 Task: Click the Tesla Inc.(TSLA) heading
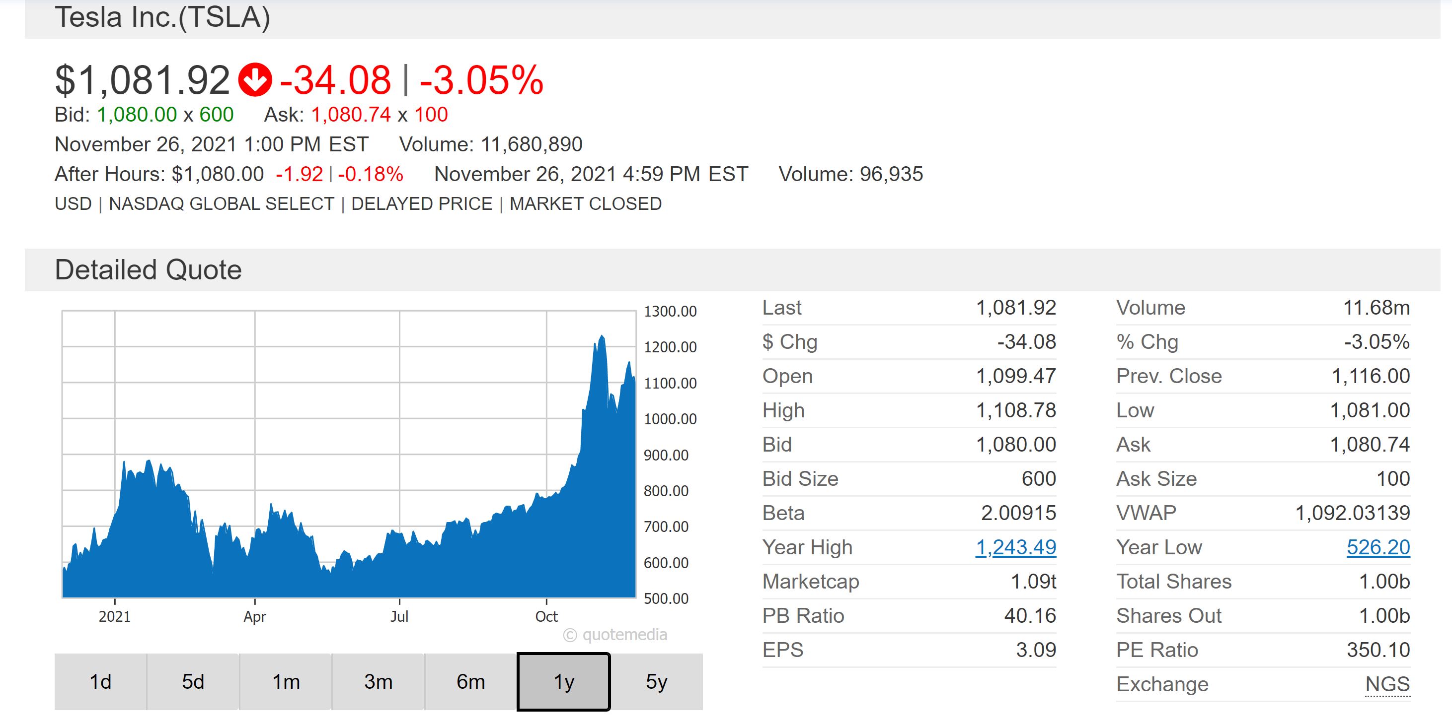click(x=162, y=17)
